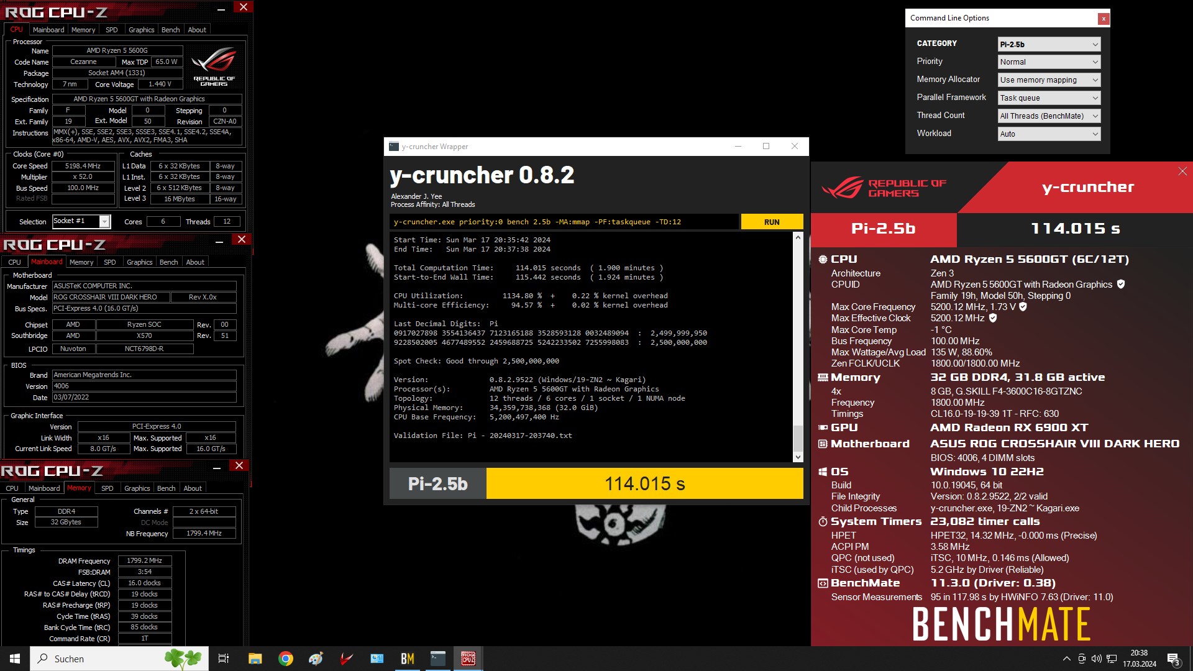
Task: Maximize the y-cruncher Wrapper window
Action: (x=766, y=147)
